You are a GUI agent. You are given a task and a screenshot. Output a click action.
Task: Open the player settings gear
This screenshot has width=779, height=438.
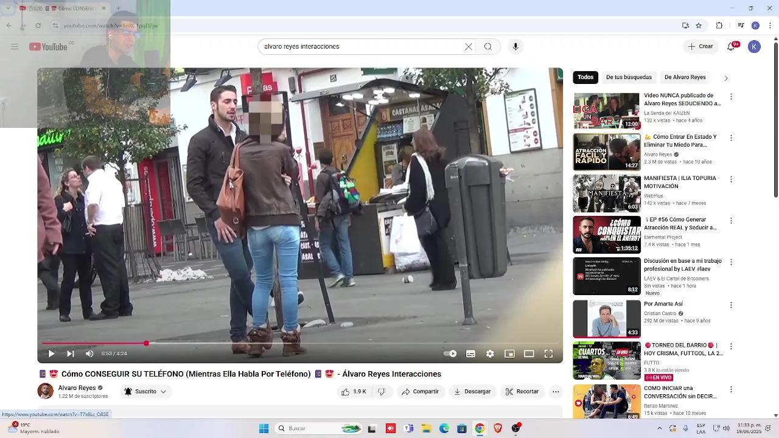[490, 353]
